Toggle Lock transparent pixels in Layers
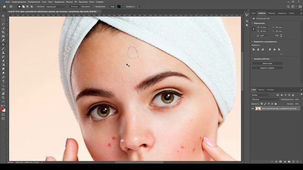This screenshot has width=303, height=170. pos(262,104)
